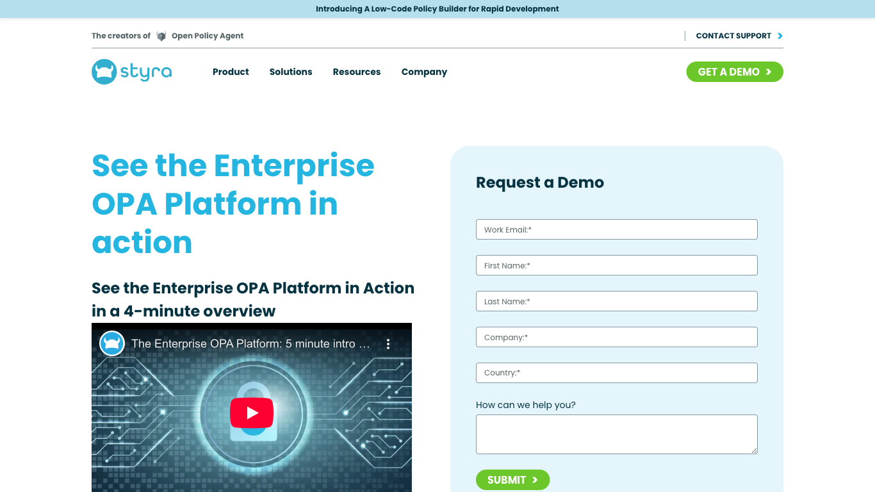This screenshot has width=875, height=492.
Task: Click the Open Policy Agent logo icon
Action: (x=161, y=36)
